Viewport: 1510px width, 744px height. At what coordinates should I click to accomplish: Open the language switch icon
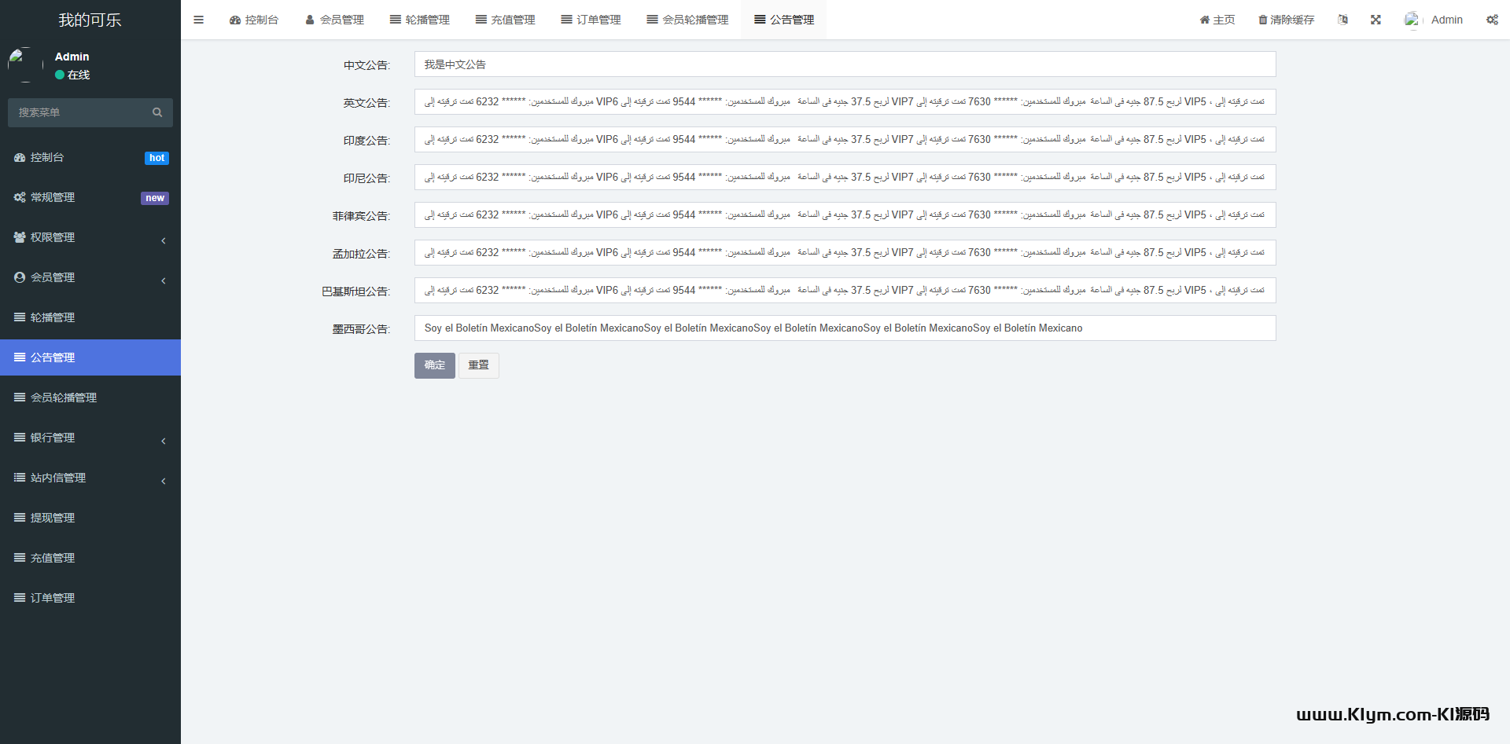[x=1342, y=20]
